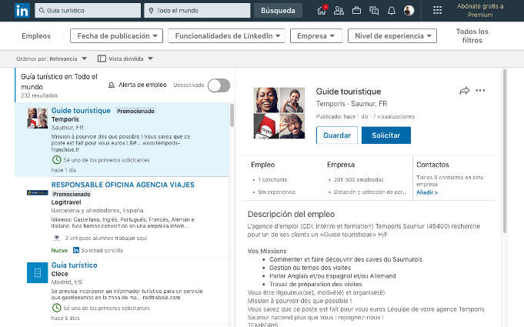Open the Notifications bell icon
The image size is (524, 327).
(x=391, y=11)
